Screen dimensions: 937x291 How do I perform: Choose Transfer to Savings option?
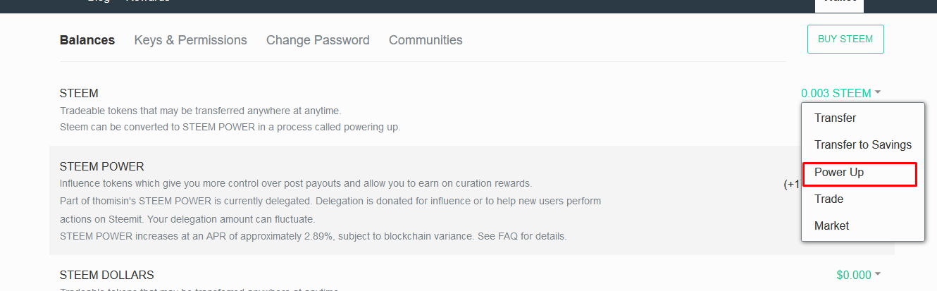click(862, 145)
